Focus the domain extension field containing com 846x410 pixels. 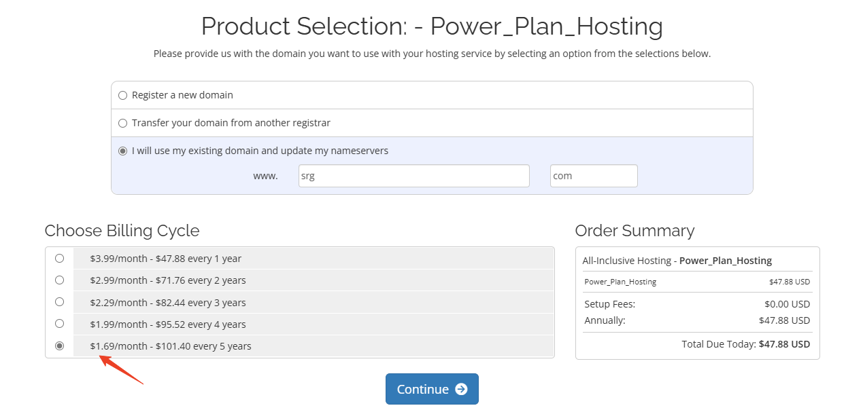point(593,176)
